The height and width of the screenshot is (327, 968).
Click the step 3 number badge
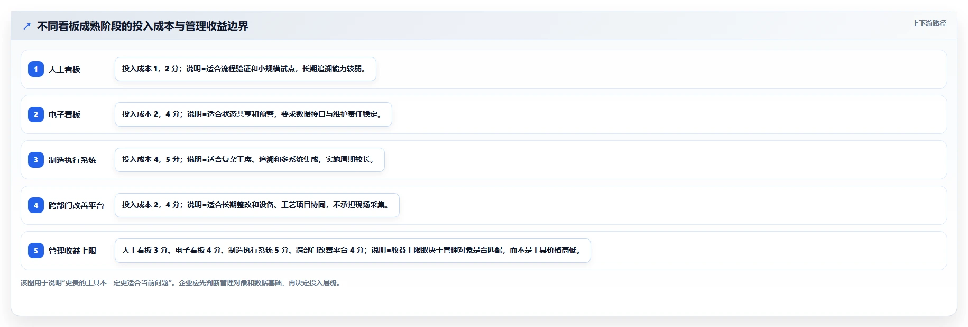tap(36, 160)
